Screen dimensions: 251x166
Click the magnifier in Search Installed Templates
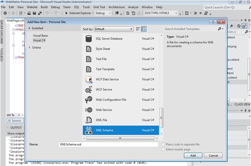[x=220, y=29]
